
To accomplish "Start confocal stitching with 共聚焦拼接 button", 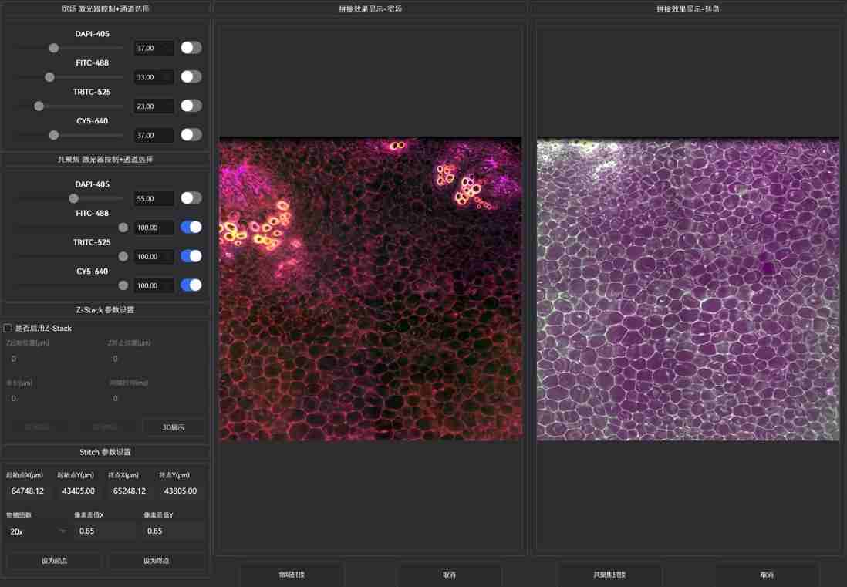I will [609, 575].
